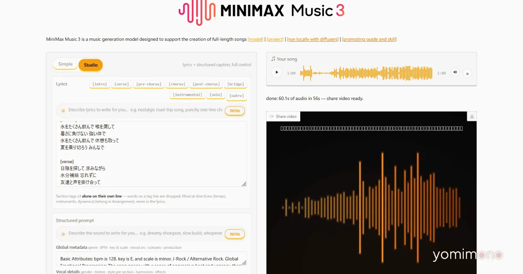This screenshot has width=523, height=274.
Task: Click the music note icon beside Your song
Action: tap(273, 59)
